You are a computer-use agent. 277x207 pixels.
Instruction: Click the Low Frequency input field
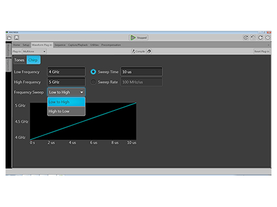(66, 72)
